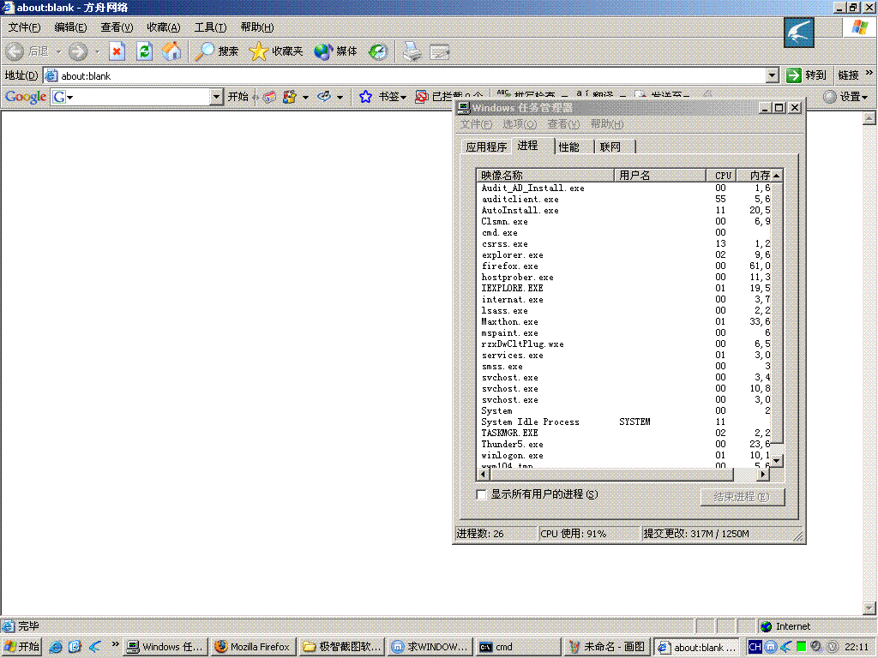Click the Print icon in toolbar
Viewport: 878px width, 658px height.
(412, 51)
